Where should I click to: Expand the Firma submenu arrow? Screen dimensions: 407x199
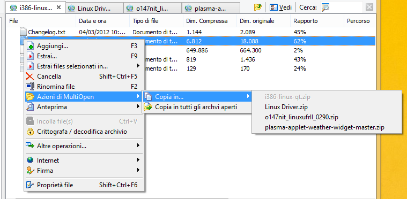point(138,170)
